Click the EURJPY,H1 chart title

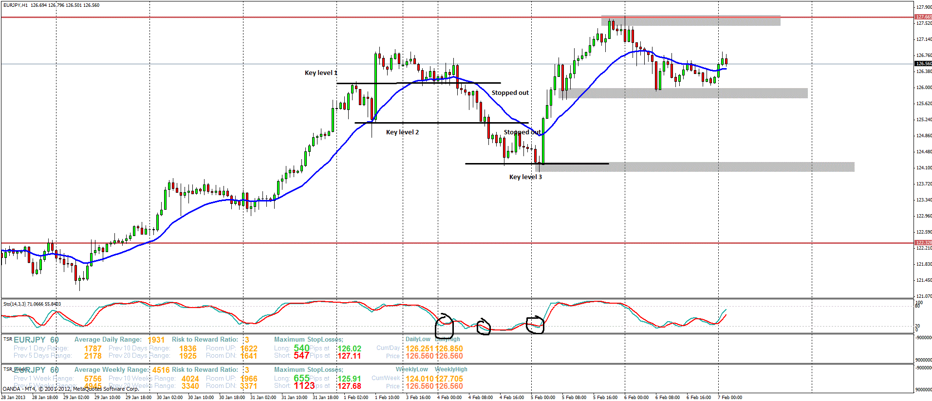(16, 5)
